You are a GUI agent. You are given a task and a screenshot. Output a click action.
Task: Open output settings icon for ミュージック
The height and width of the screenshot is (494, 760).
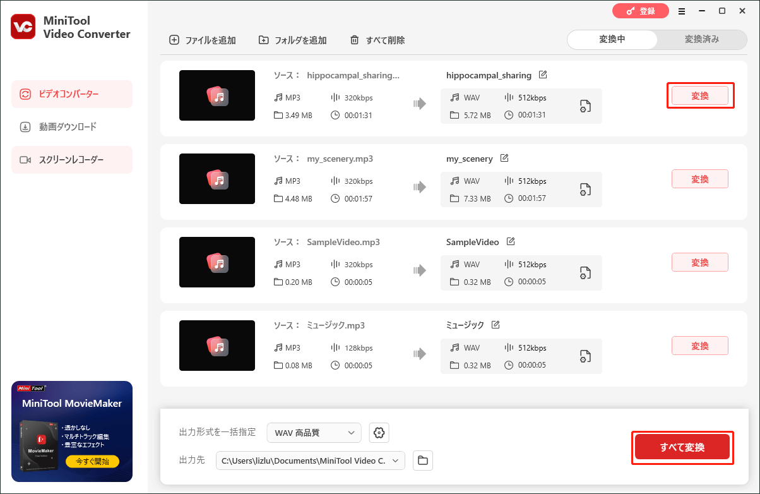tap(585, 356)
